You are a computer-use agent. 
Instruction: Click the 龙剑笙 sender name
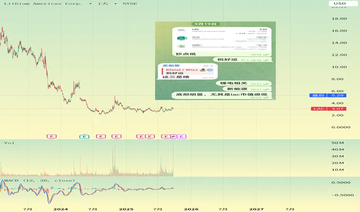point(171,66)
